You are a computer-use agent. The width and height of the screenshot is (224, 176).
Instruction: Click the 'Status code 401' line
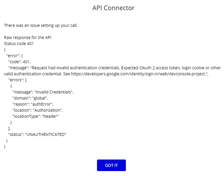click(19, 44)
